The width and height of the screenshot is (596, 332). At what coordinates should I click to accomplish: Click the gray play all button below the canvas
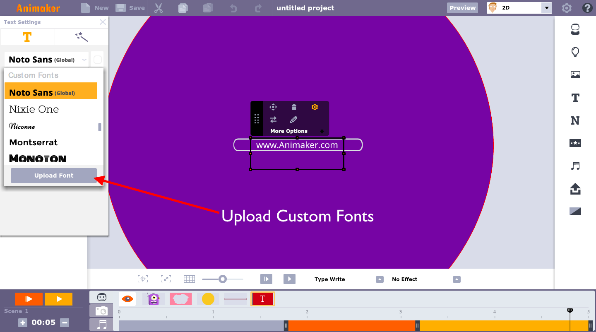click(x=289, y=279)
